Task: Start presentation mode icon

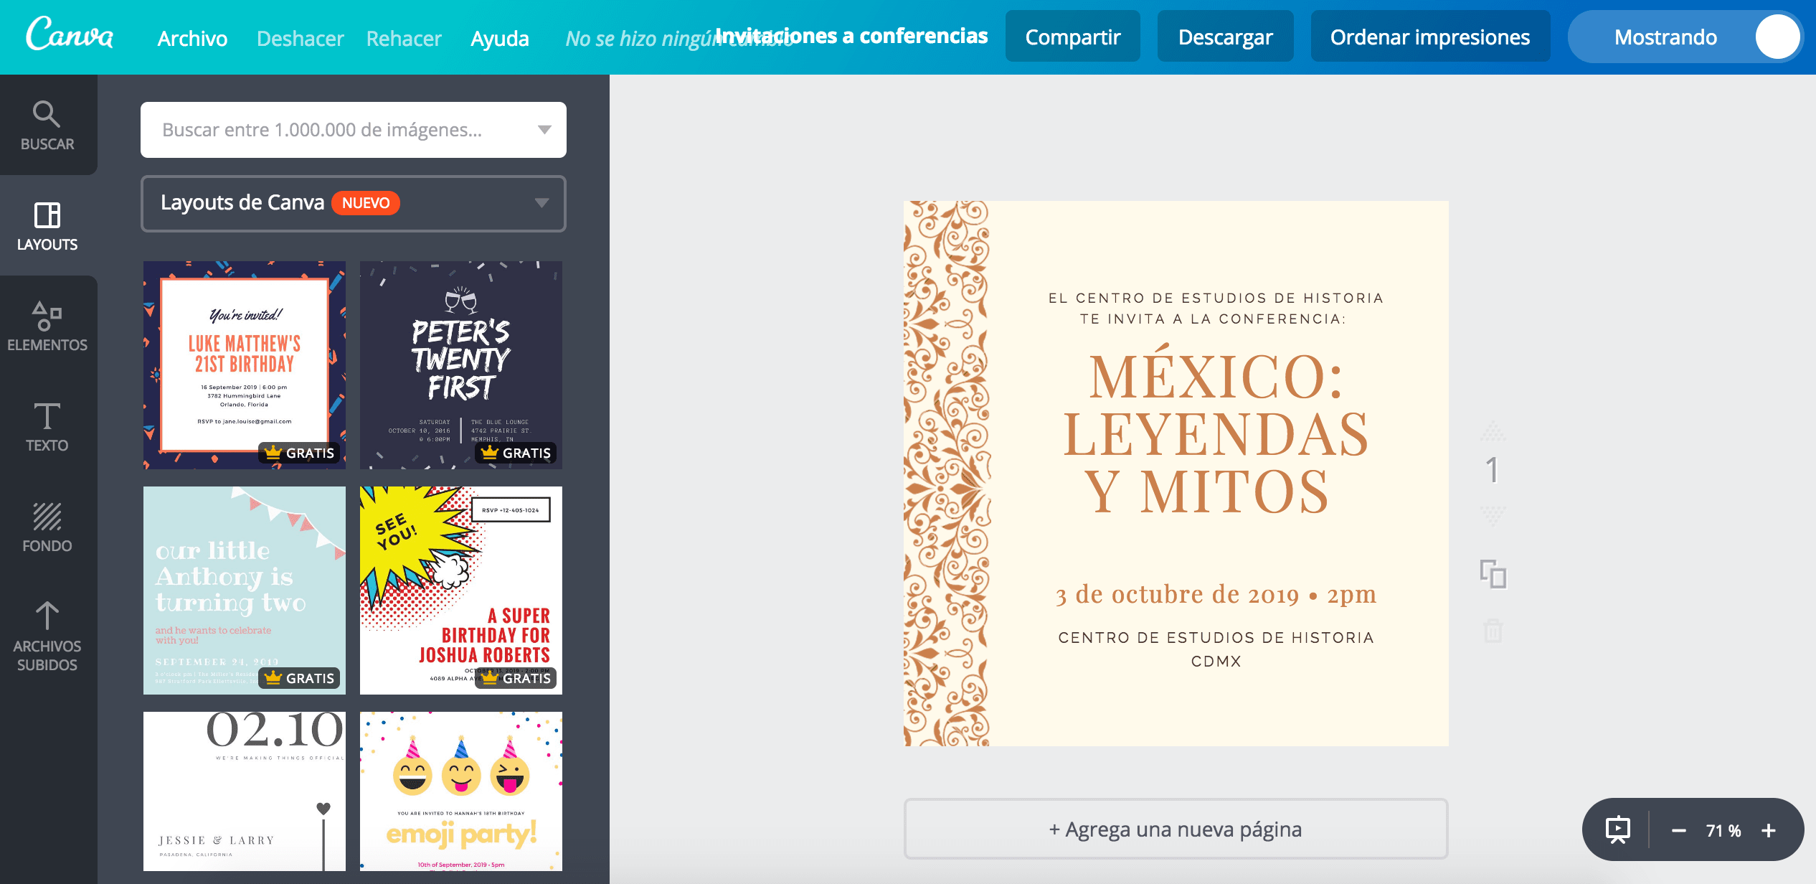Action: [x=1618, y=830]
